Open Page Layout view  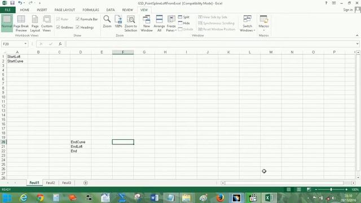(x=35, y=23)
